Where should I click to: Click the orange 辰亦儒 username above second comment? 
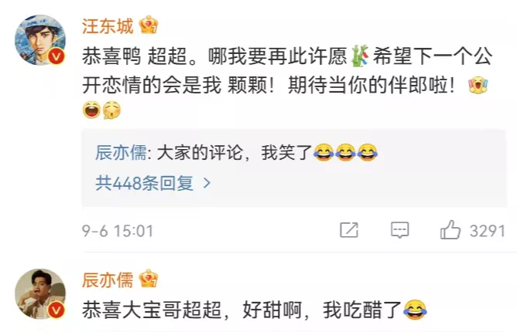click(108, 280)
